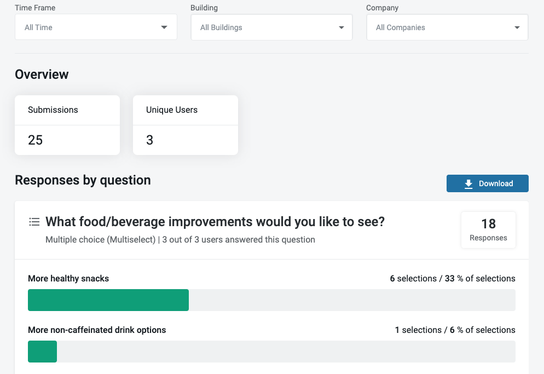Open the Time Frame dropdown showing All Time
The image size is (544, 374).
(x=96, y=27)
